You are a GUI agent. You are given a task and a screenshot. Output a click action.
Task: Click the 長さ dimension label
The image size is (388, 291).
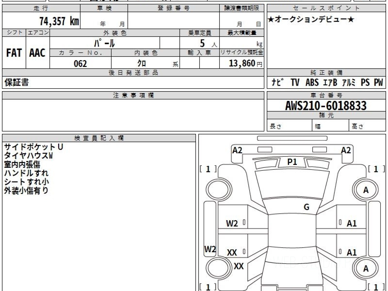275,127
